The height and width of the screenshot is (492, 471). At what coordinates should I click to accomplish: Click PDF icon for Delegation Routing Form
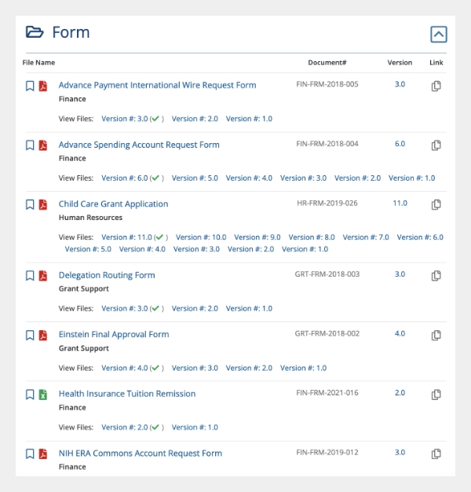(x=43, y=276)
